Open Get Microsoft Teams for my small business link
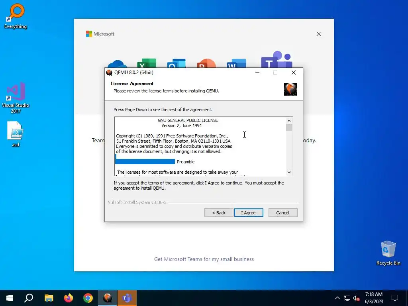 tap(204, 259)
